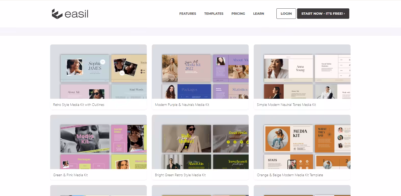Open Modern Purple & Neutrals Media Kit thumbnail
This screenshot has width=401, height=196.
tap(200, 72)
